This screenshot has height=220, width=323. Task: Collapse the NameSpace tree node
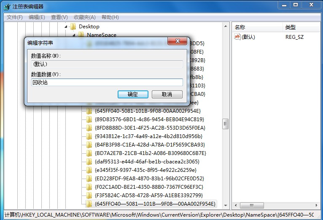(74, 35)
